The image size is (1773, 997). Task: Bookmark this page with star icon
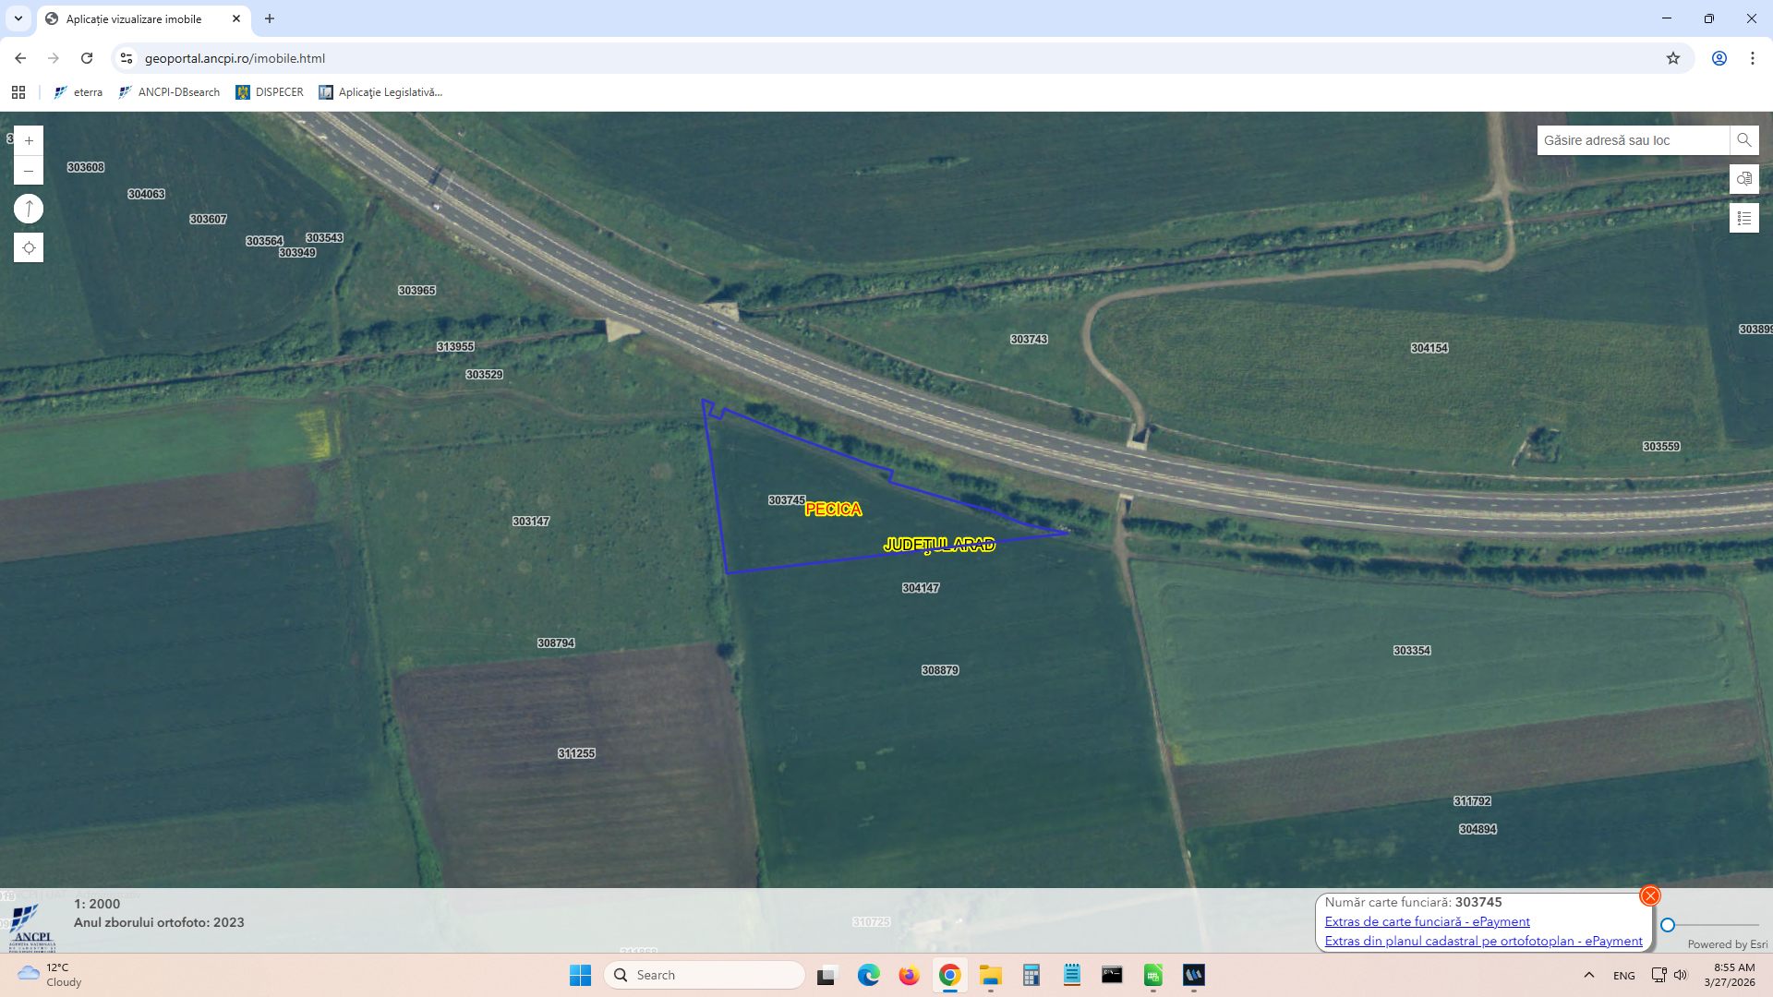click(1672, 58)
